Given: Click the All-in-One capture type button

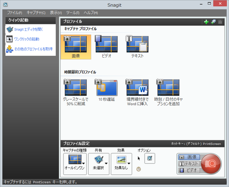Looking at the screenshot, I should 75,164.
